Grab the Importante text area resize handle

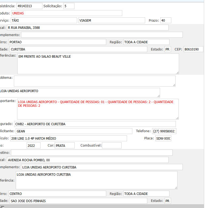point(177,118)
